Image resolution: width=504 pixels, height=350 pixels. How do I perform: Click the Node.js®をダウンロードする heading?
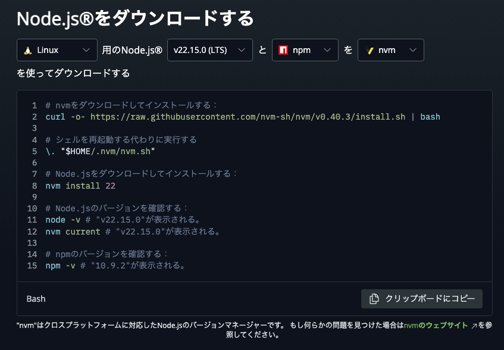click(x=135, y=18)
